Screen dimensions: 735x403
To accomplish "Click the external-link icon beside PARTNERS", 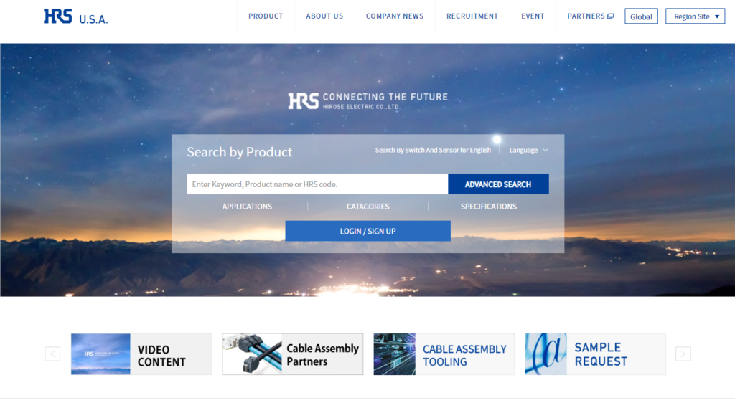I will tap(611, 16).
